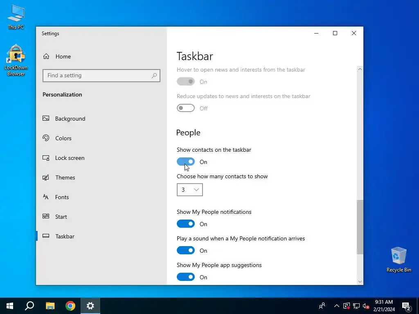Go to Background settings
This screenshot has height=314, width=419.
70,119
